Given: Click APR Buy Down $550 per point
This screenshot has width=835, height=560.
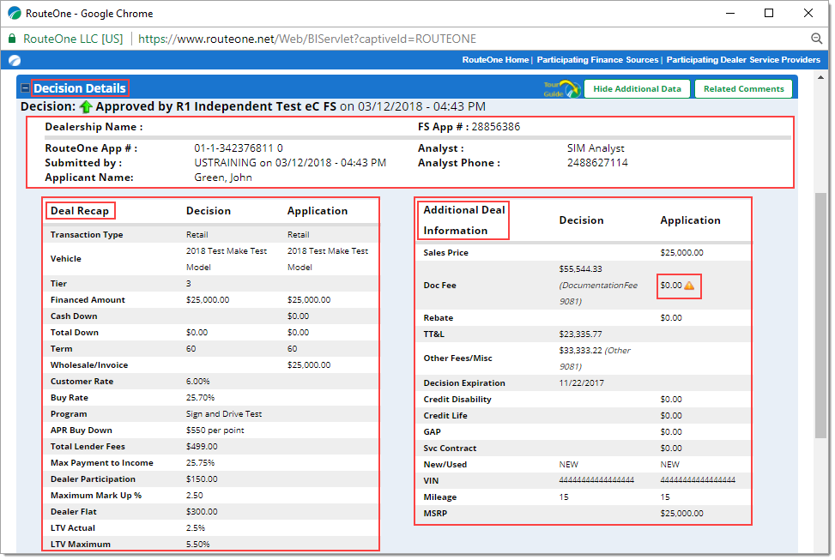Looking at the screenshot, I should pos(215,431).
